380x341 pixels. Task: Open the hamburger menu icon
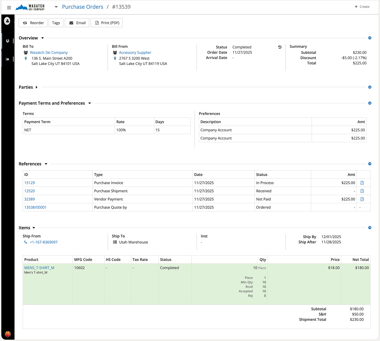tap(9, 7)
